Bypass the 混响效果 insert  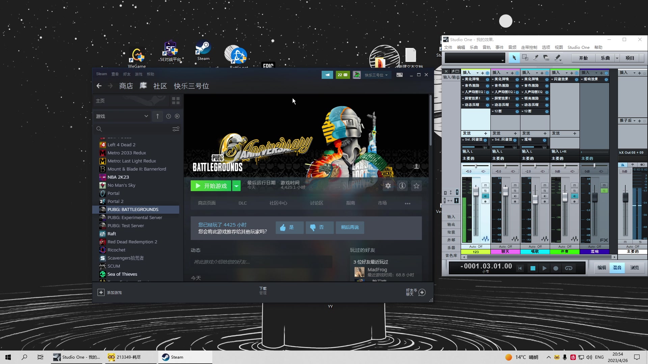[x=606, y=79]
